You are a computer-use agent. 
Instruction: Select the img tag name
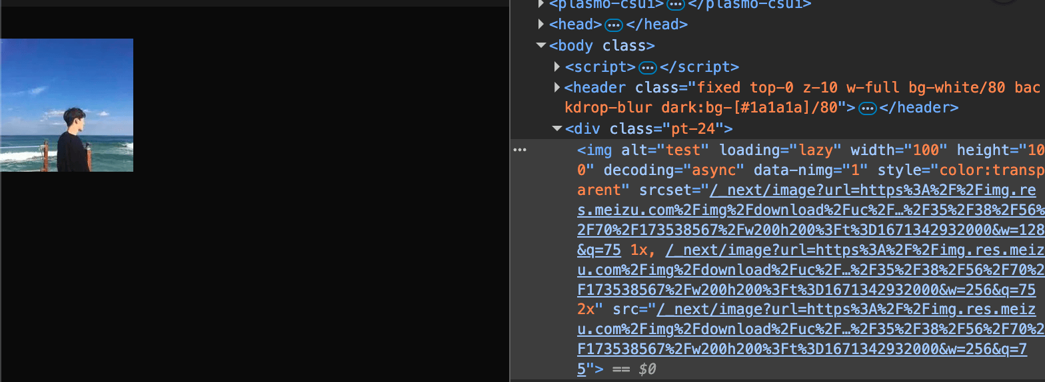coord(599,149)
